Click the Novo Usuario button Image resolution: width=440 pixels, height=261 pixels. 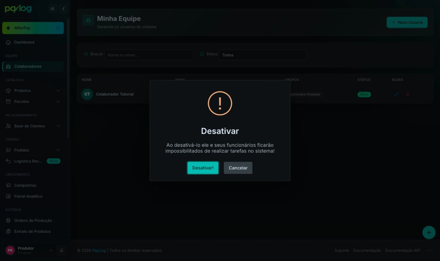[407, 22]
